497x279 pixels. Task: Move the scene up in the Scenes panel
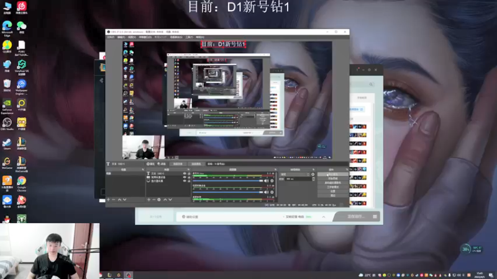119,200
